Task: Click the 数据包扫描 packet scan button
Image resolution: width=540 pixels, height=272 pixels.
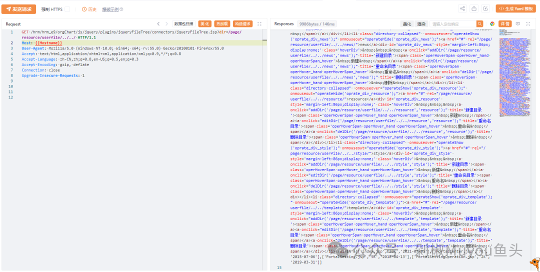Action: click(184, 23)
